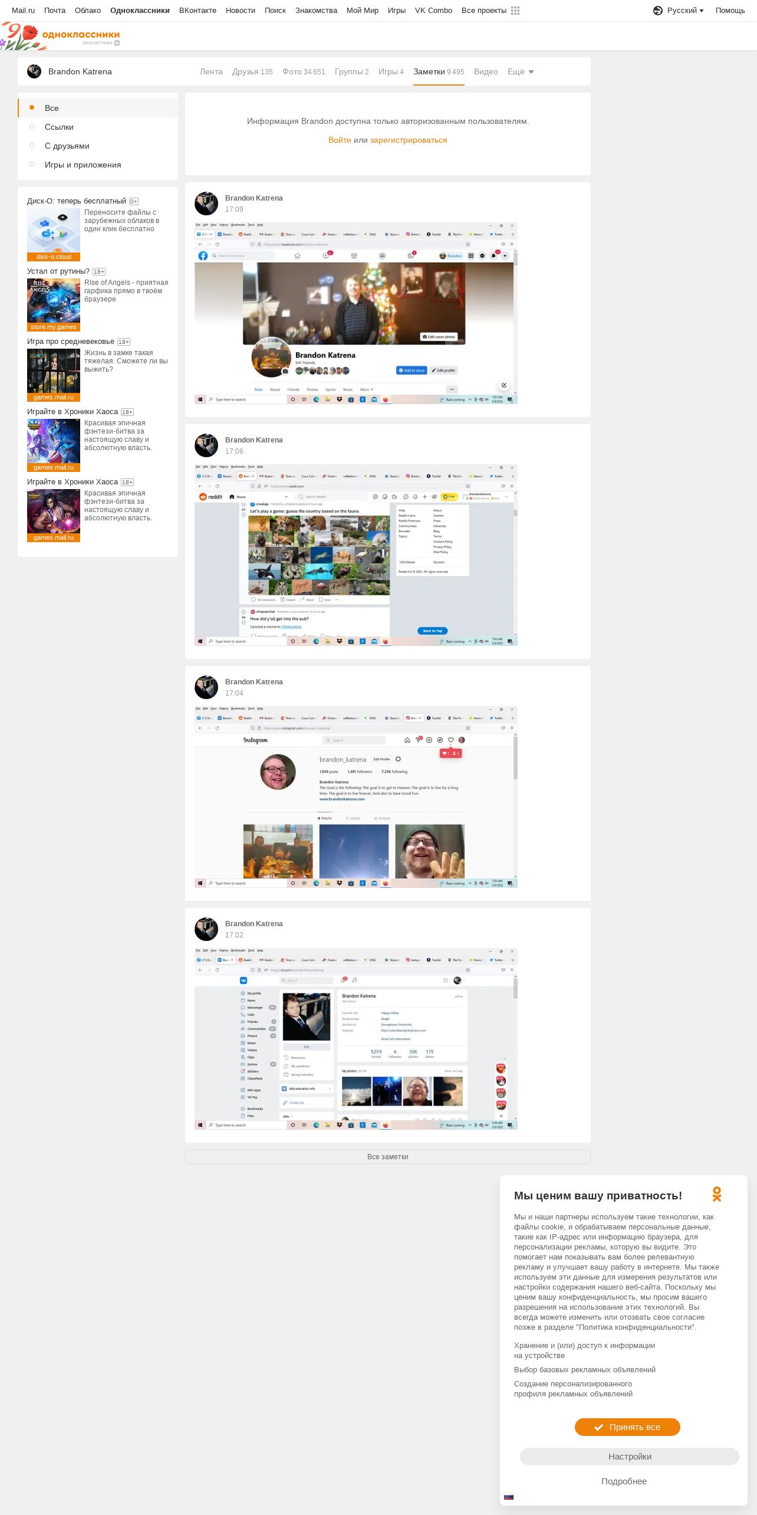Open author name on 17:09 note

[x=254, y=198]
